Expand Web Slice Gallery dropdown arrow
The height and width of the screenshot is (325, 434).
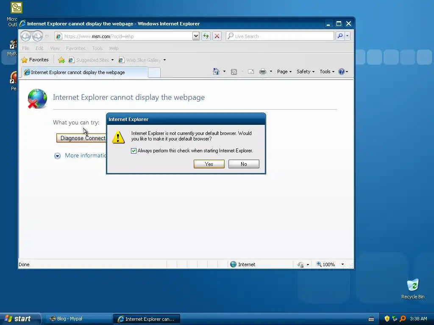coord(165,60)
